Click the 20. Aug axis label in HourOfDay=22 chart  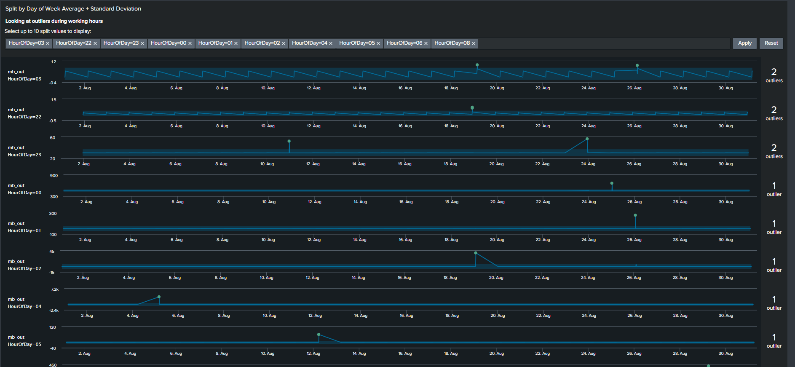click(x=496, y=126)
